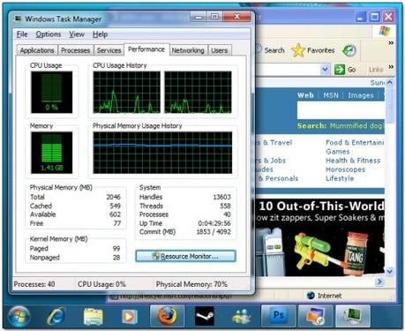Select the Web search tab on MSN

coord(305,95)
